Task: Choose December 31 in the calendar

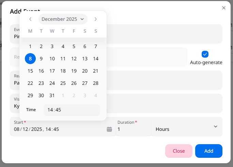Action: [52, 95]
